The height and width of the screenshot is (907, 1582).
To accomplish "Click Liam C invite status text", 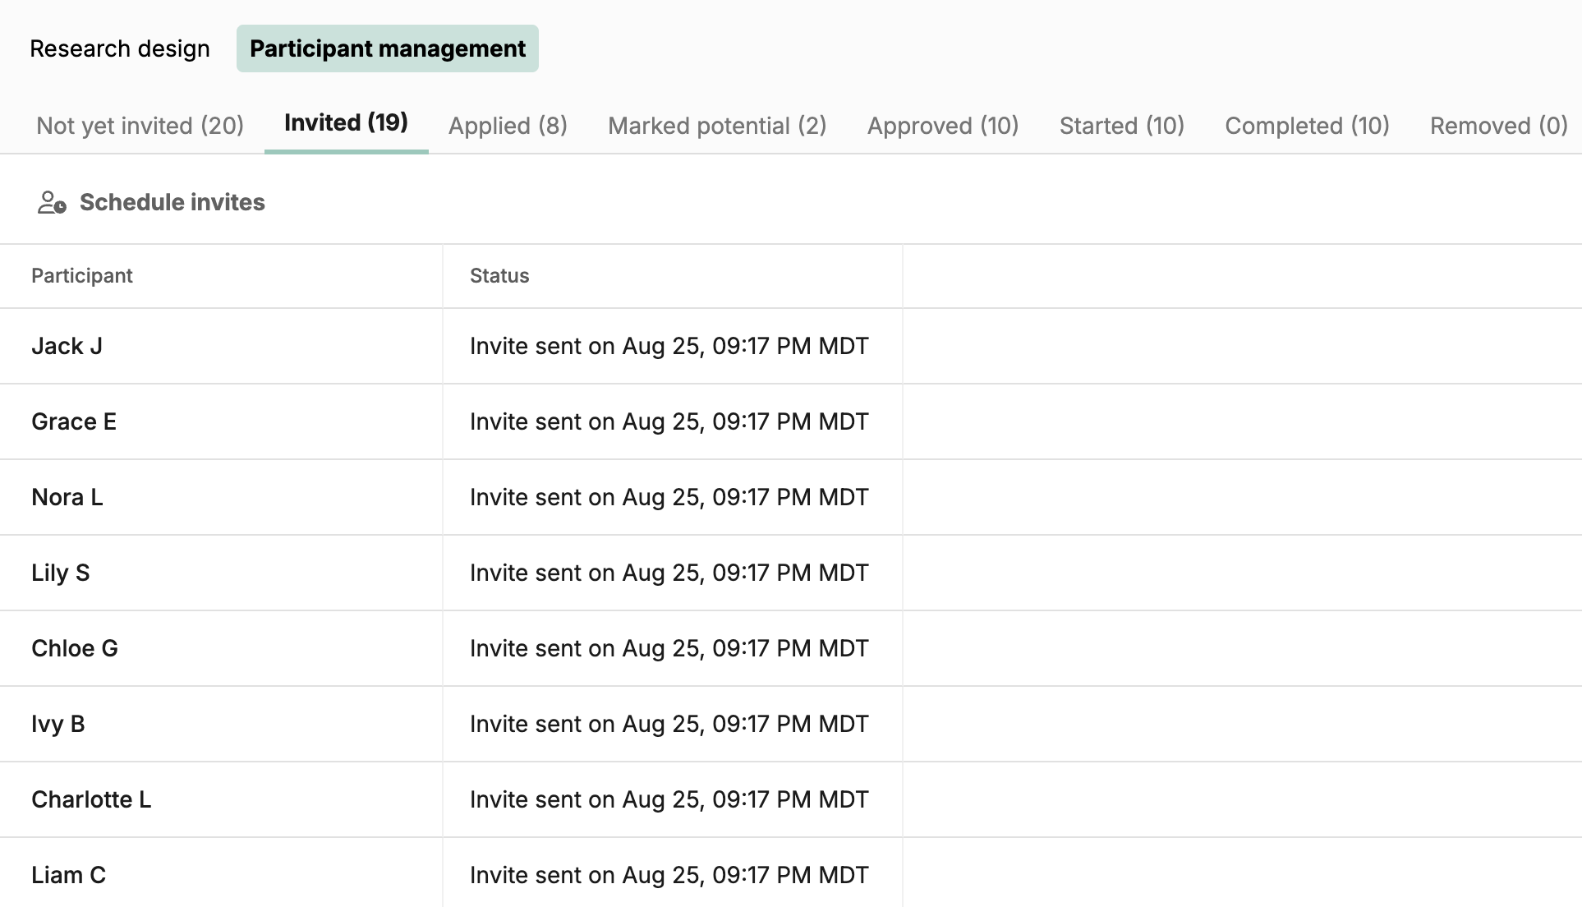I will point(669,876).
